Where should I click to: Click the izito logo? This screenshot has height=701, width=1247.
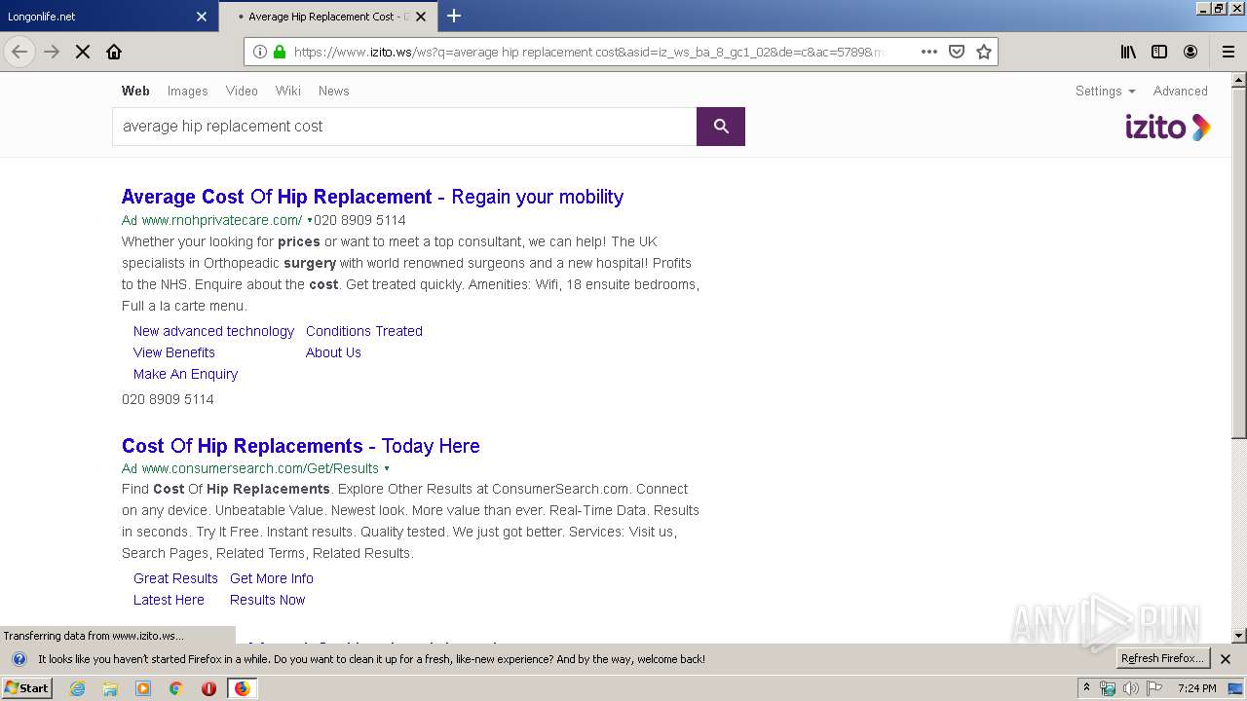click(x=1167, y=127)
